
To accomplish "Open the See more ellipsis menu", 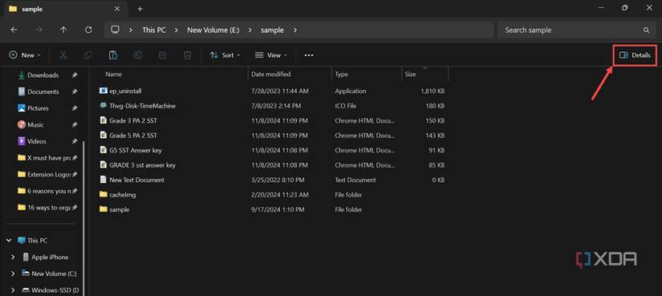I will pyautogui.click(x=309, y=55).
